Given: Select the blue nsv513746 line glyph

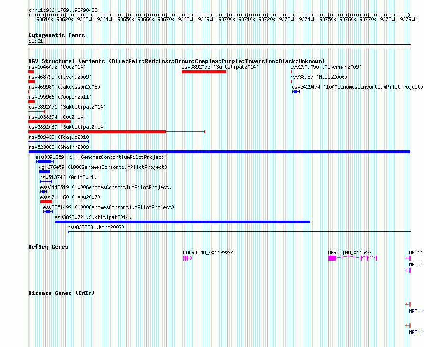Looking at the screenshot, I should (x=46, y=182).
